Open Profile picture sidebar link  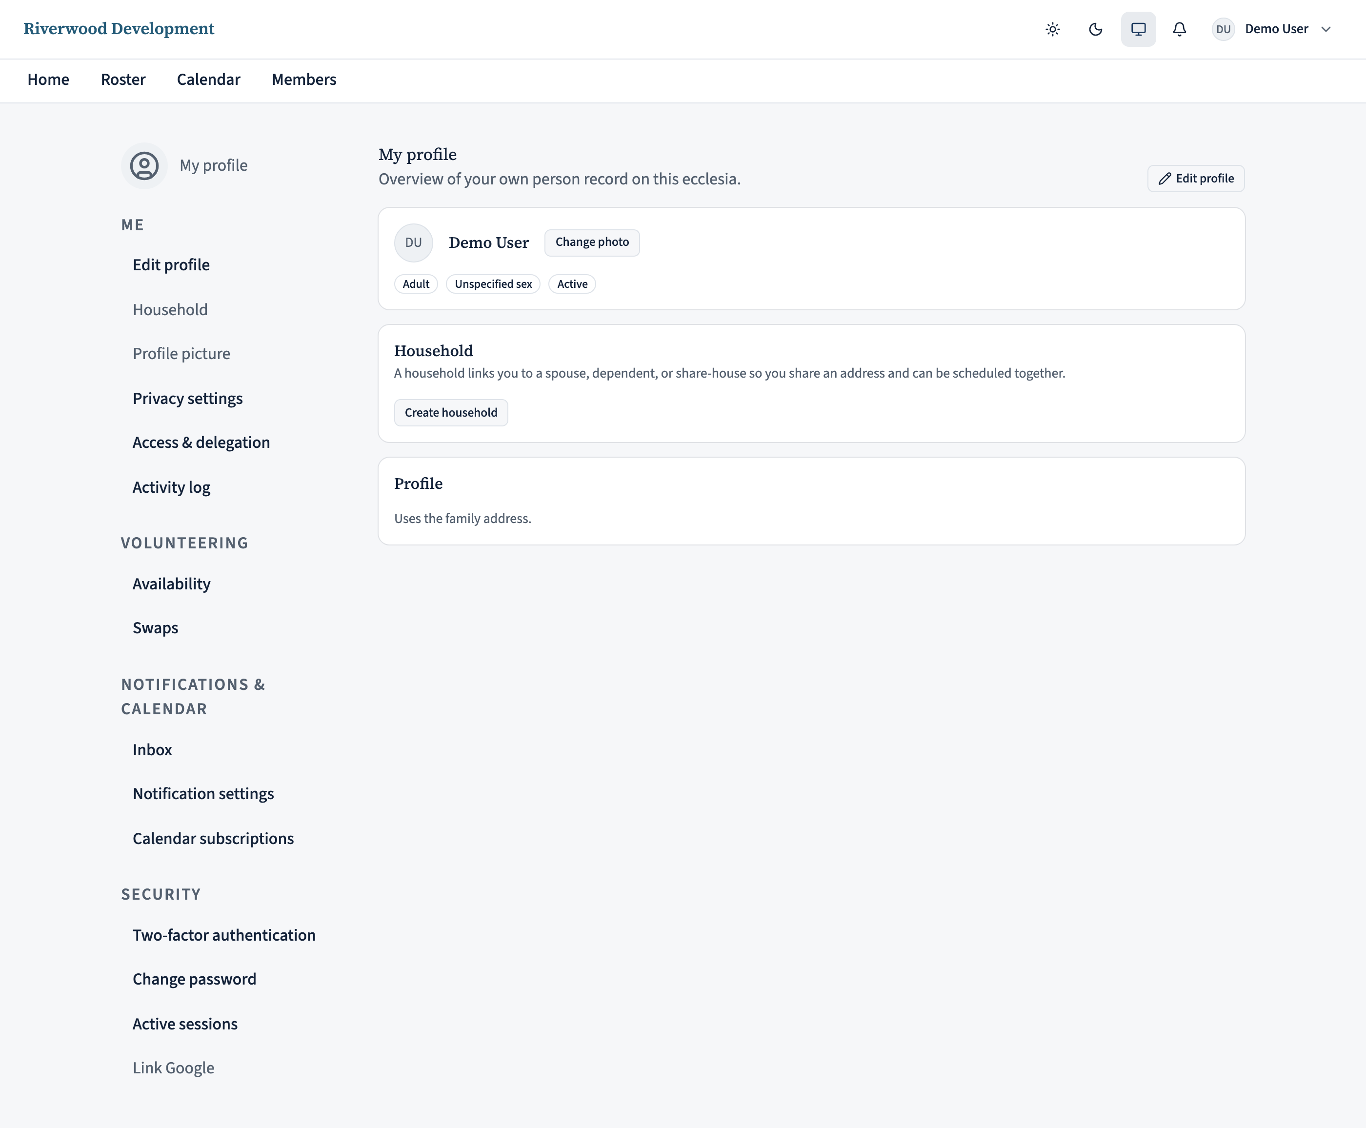point(181,353)
